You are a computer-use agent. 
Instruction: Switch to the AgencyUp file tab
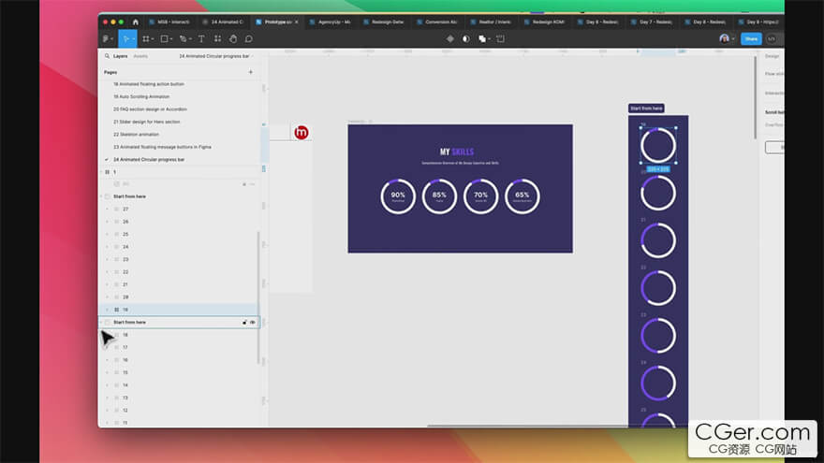[330, 22]
